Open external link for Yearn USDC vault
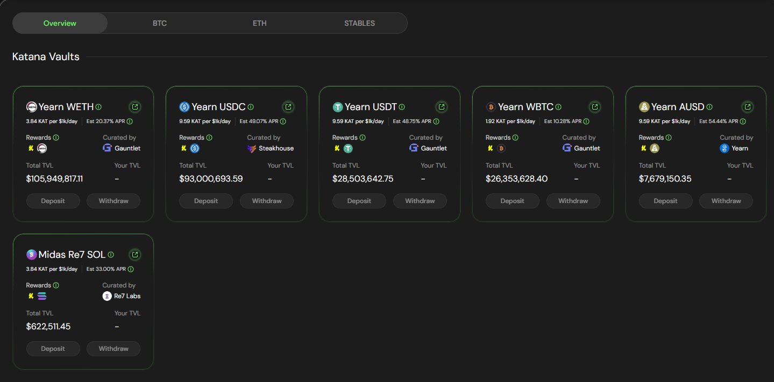This screenshot has height=382, width=774. (288, 107)
